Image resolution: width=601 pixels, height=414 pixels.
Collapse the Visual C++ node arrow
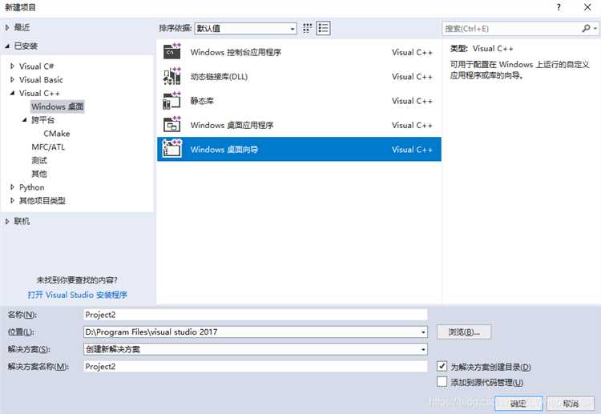pos(12,93)
